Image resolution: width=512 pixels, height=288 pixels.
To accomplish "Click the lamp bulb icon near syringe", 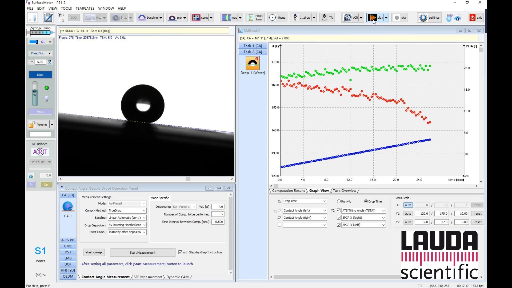I will point(47,99).
